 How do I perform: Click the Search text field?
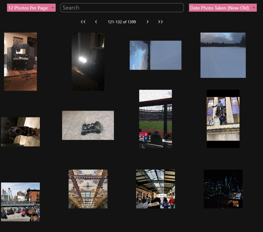[x=122, y=8]
